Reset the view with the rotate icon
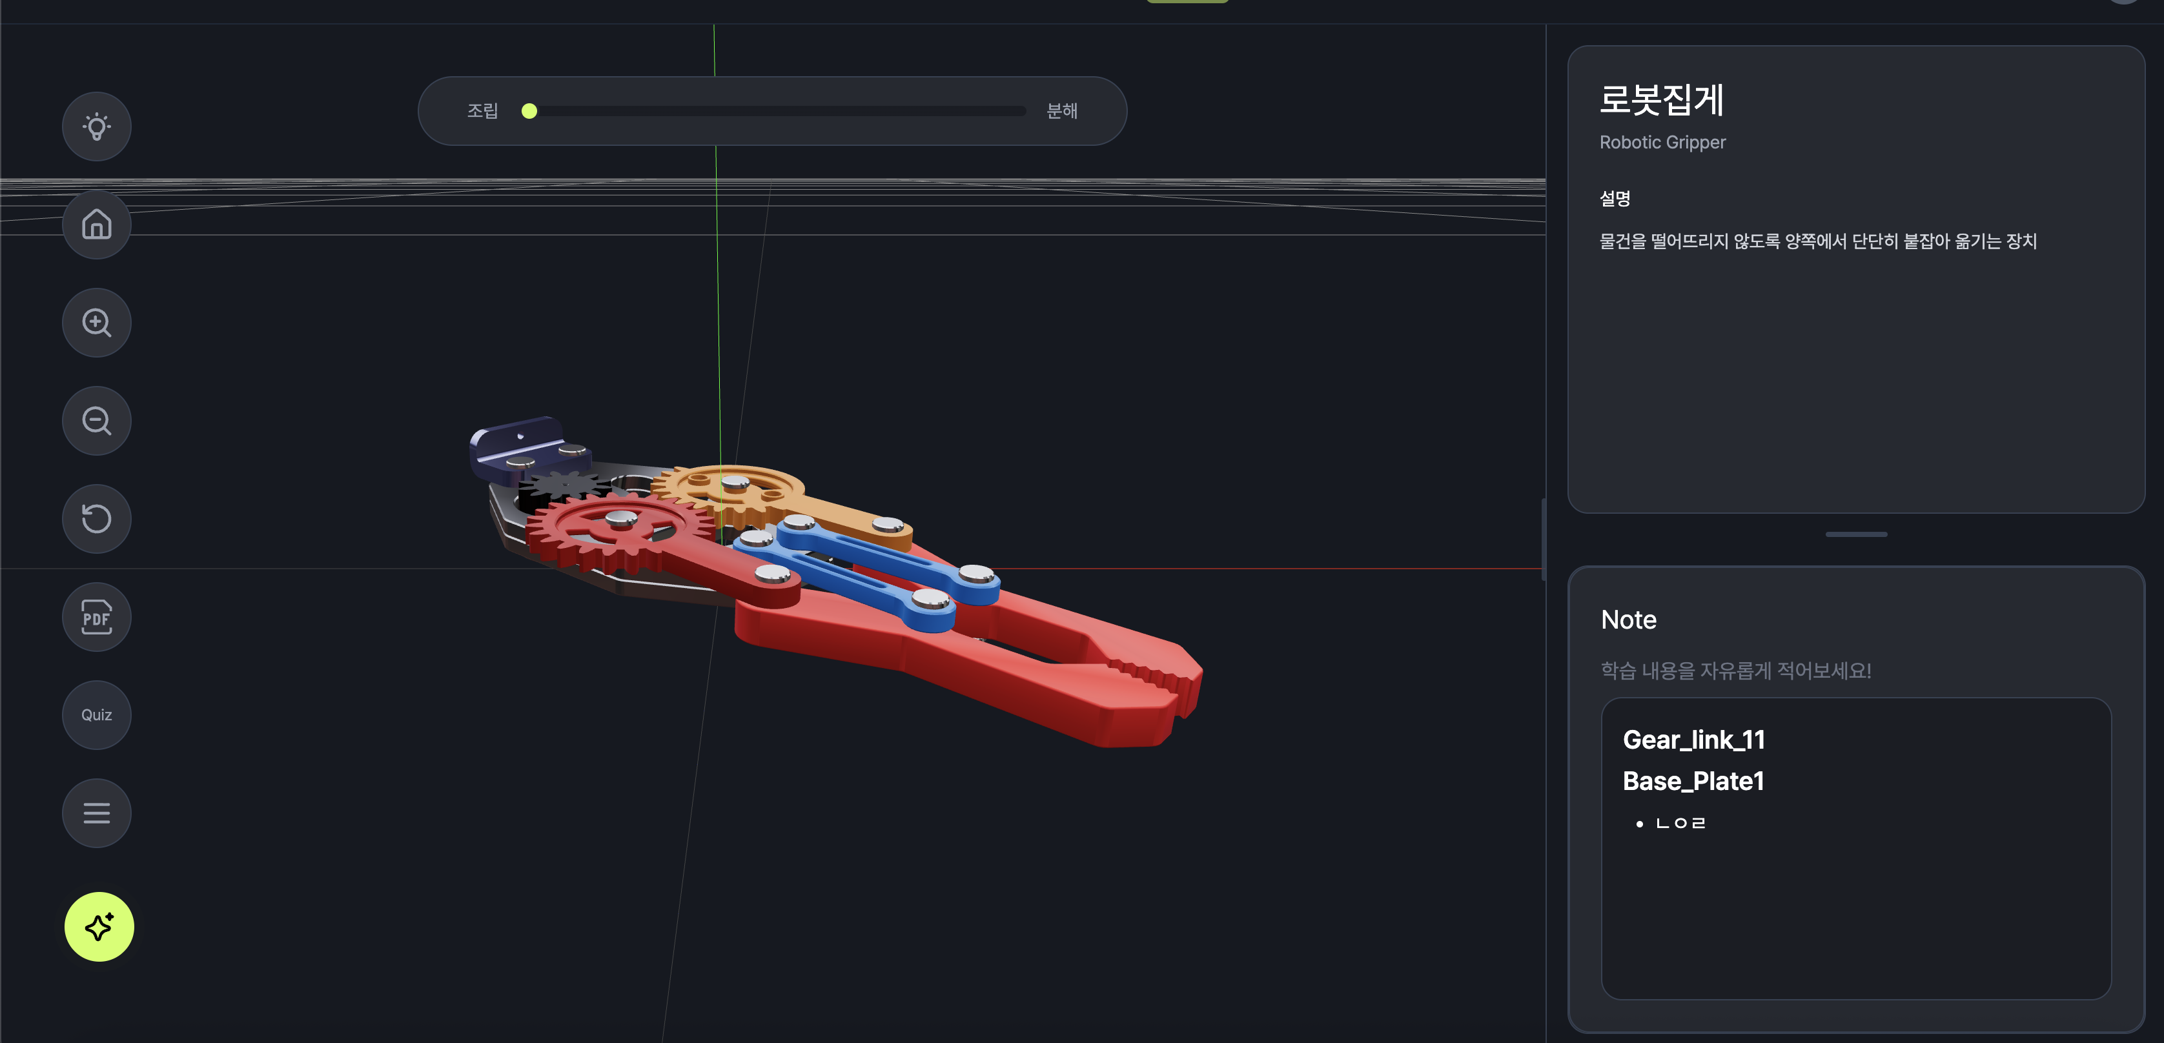Image resolution: width=2164 pixels, height=1043 pixels. coord(97,518)
